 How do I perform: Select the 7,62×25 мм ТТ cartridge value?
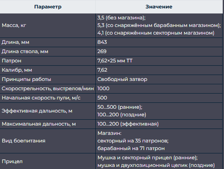tap(115, 61)
